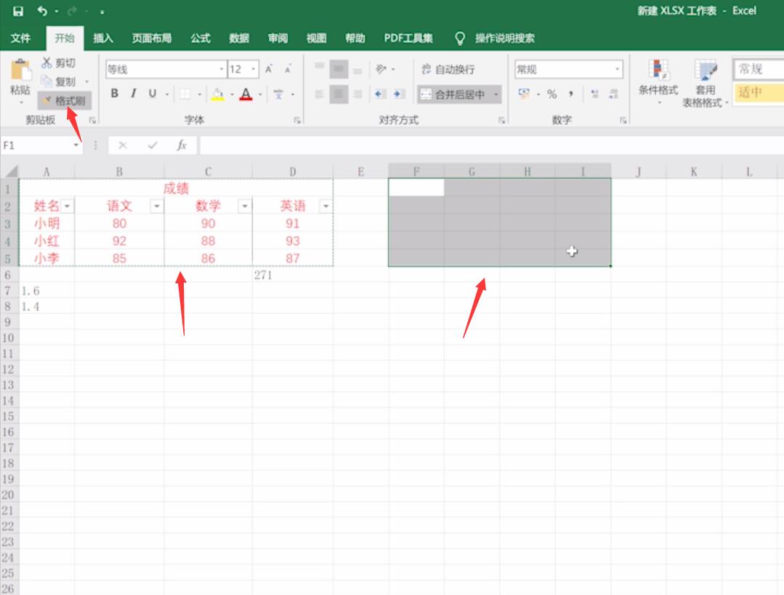Click the yellow fill color bucket
Image resolution: width=784 pixels, height=595 pixels.
click(217, 94)
